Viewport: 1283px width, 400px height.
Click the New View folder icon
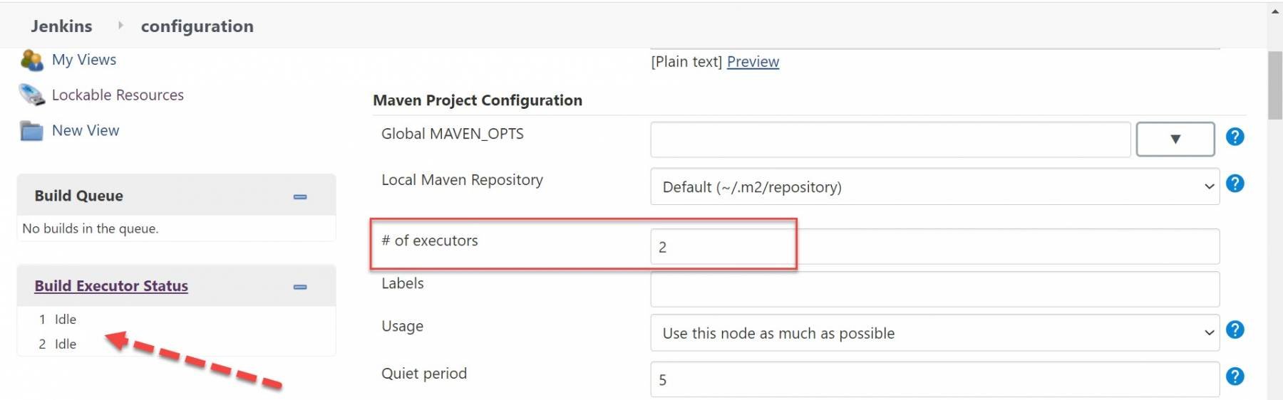31,131
